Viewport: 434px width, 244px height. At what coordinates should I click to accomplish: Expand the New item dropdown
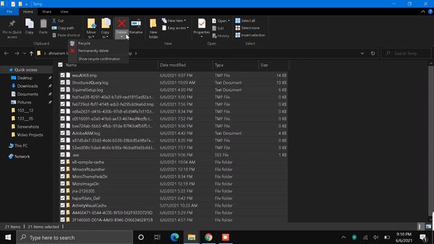tap(174, 21)
